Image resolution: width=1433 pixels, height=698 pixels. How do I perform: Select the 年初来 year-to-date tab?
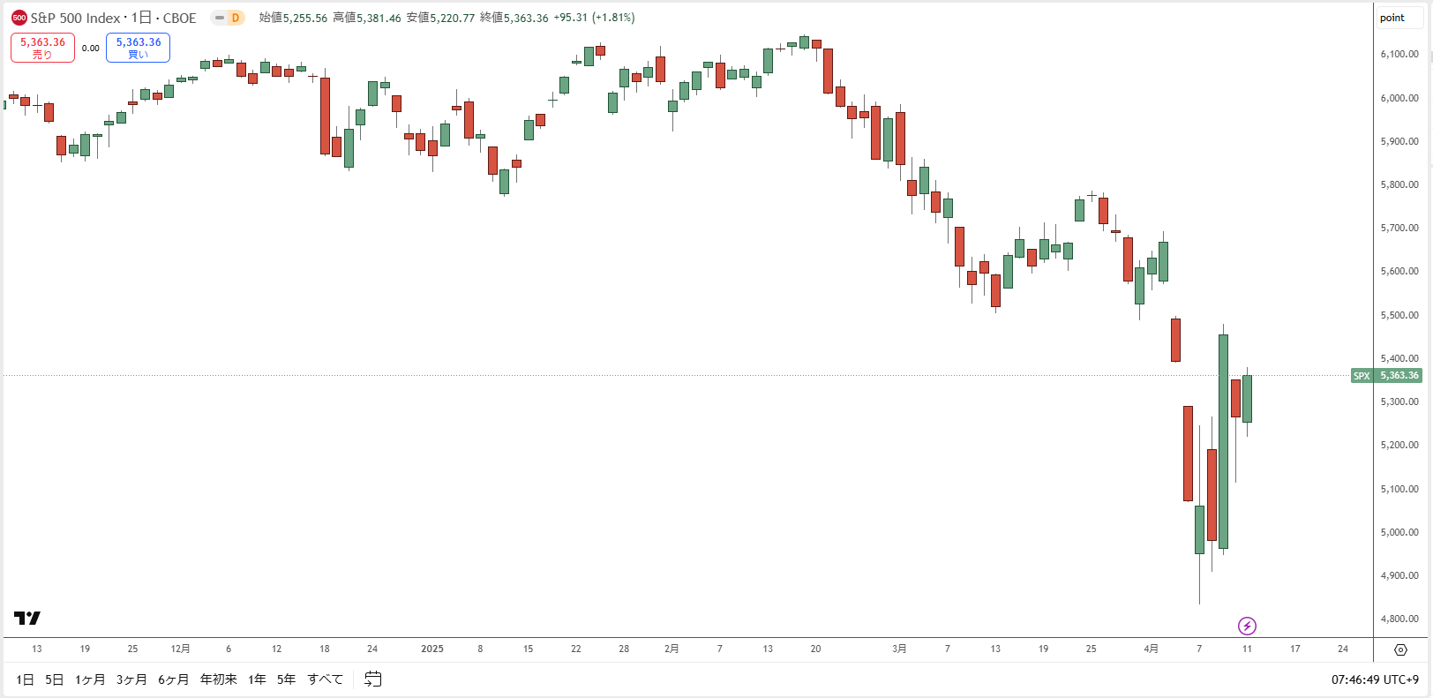219,679
